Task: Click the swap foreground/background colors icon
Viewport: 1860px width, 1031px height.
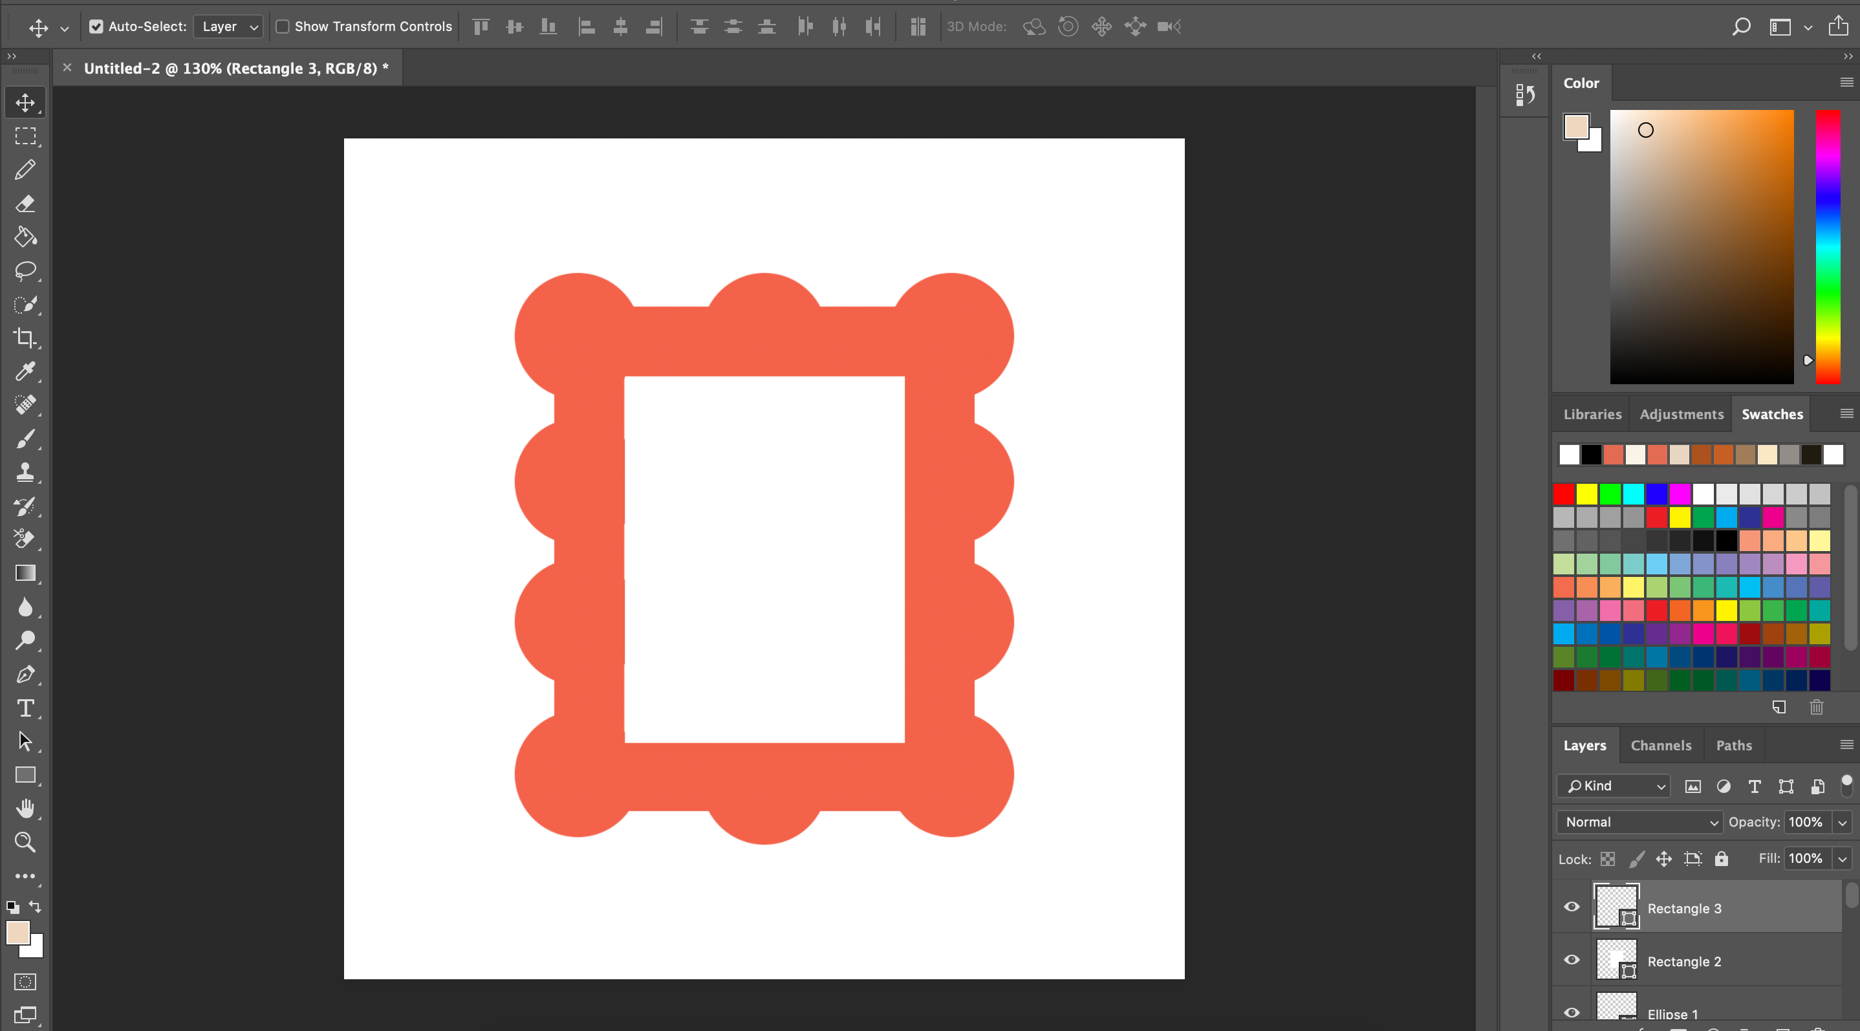Action: [35, 906]
